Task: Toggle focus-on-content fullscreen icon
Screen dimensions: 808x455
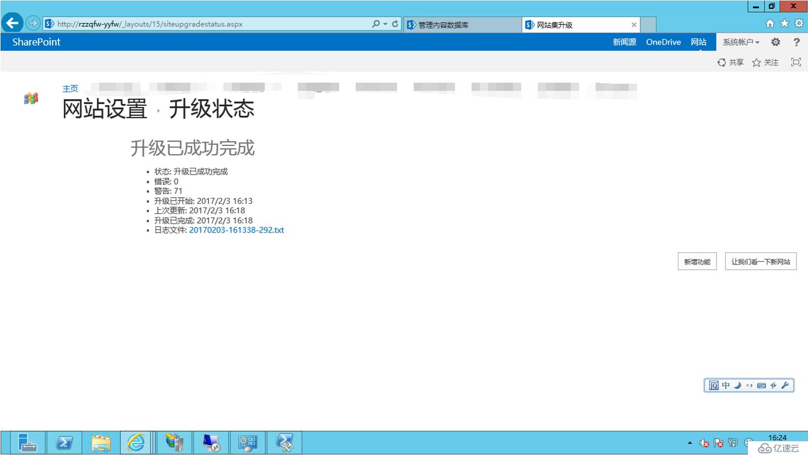Action: pyautogui.click(x=796, y=62)
